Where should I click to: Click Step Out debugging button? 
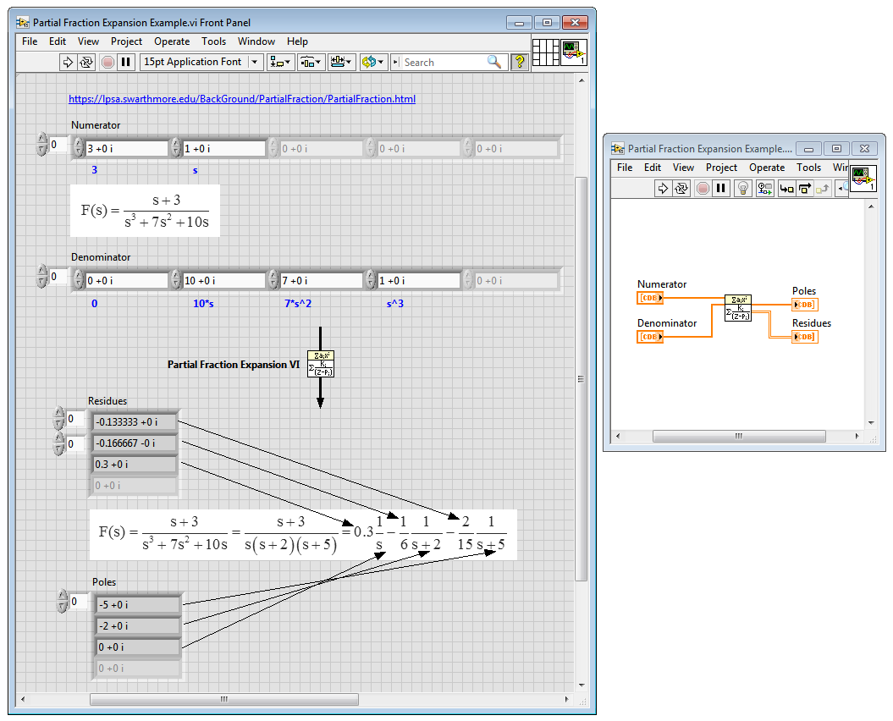822,189
